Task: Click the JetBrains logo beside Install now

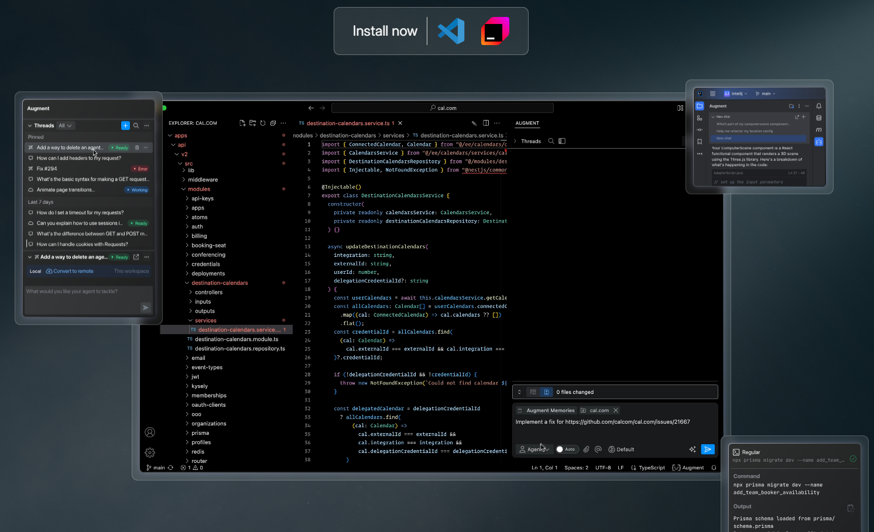Action: (495, 31)
